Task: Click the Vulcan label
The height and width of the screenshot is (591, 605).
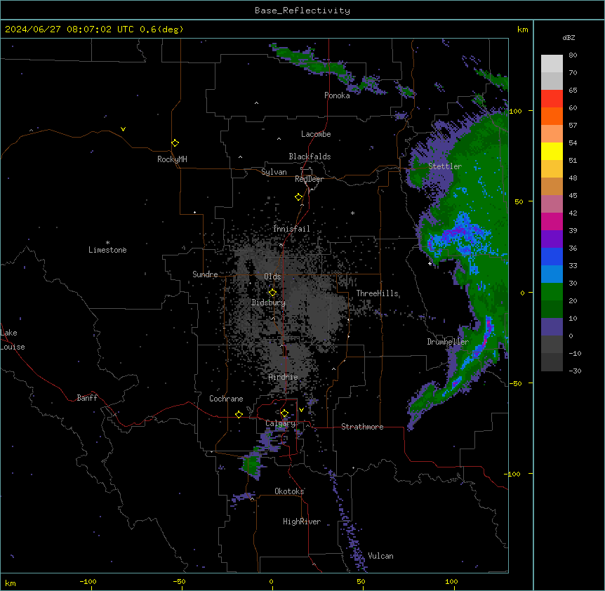Action: coord(380,556)
